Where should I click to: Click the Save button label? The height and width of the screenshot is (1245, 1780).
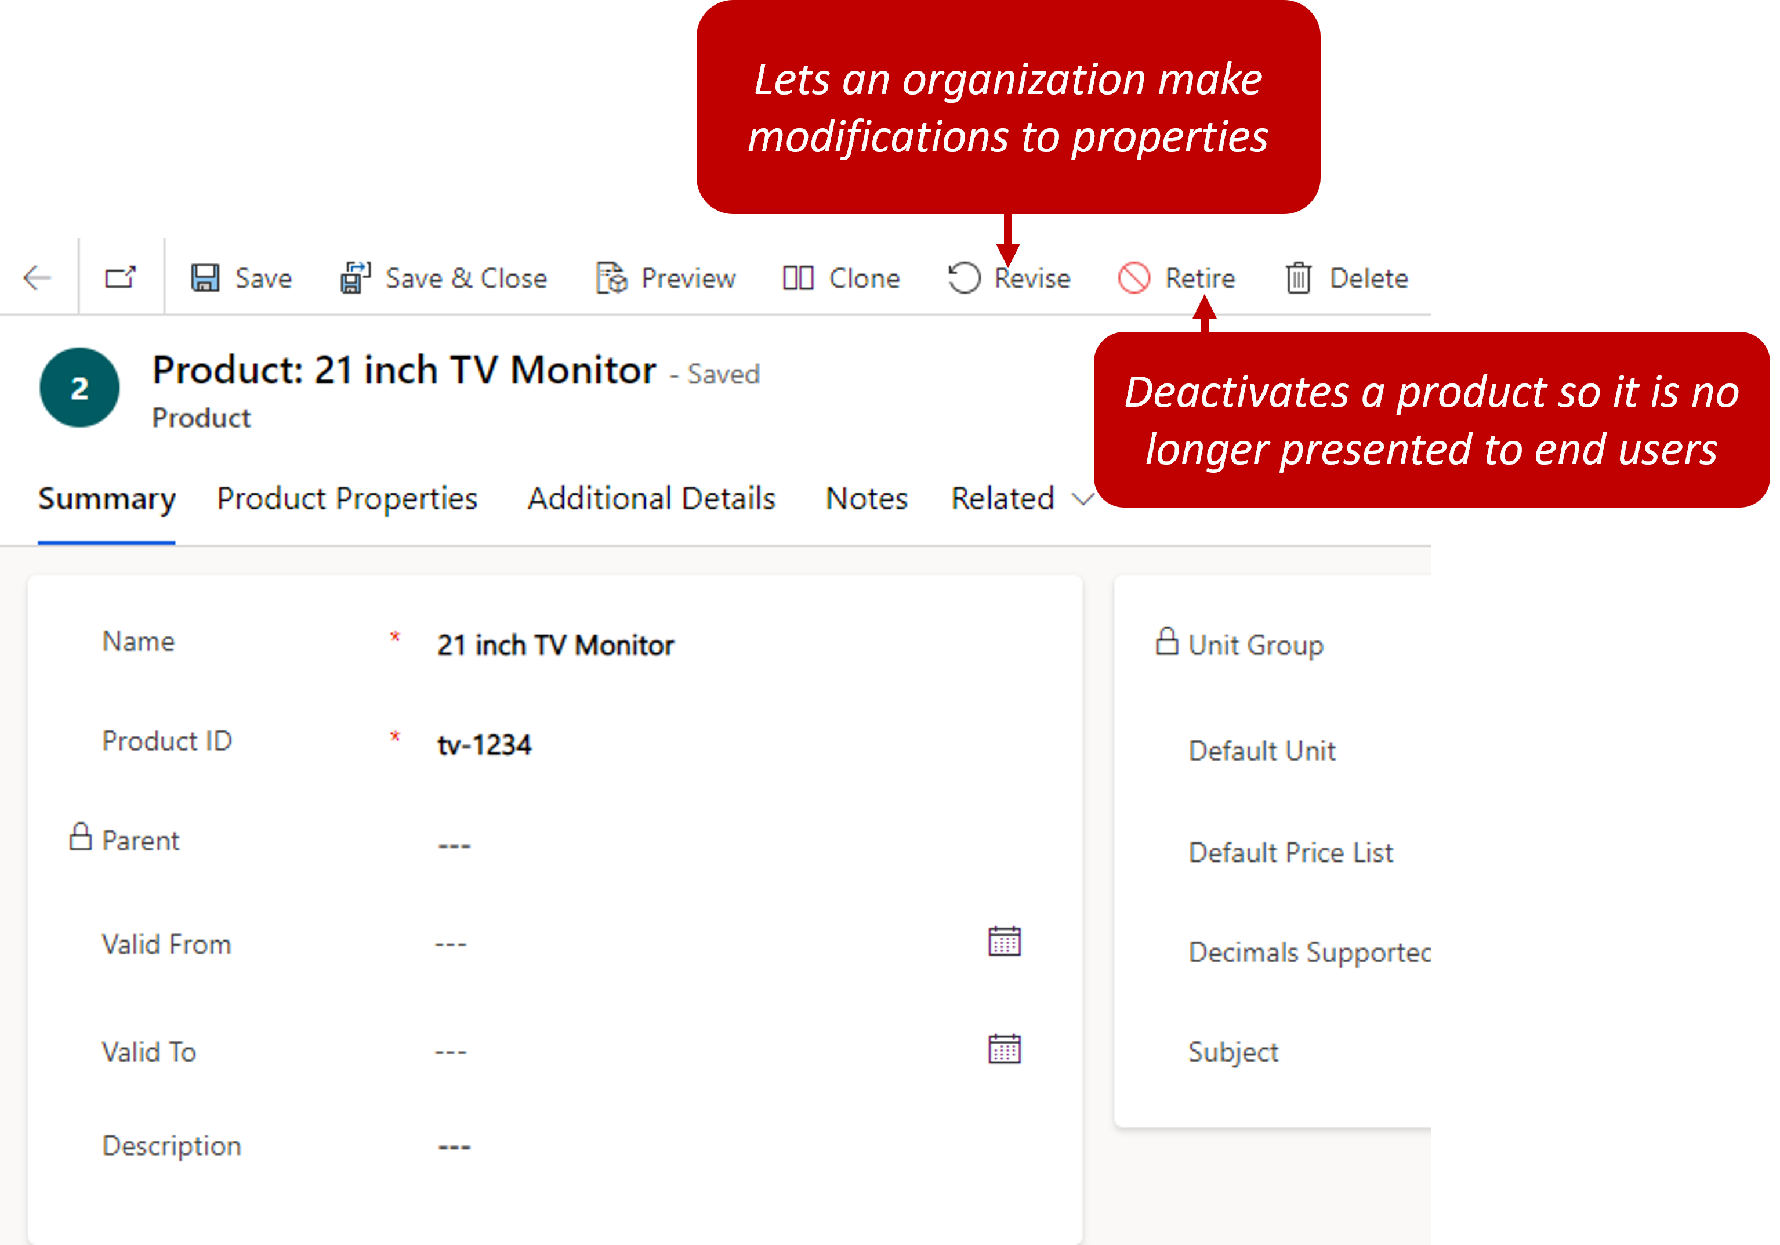coord(263,278)
